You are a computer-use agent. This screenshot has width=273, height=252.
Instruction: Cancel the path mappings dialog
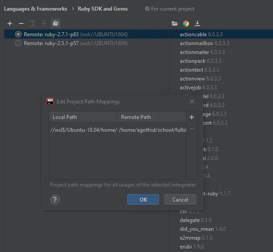pyautogui.click(x=180, y=199)
